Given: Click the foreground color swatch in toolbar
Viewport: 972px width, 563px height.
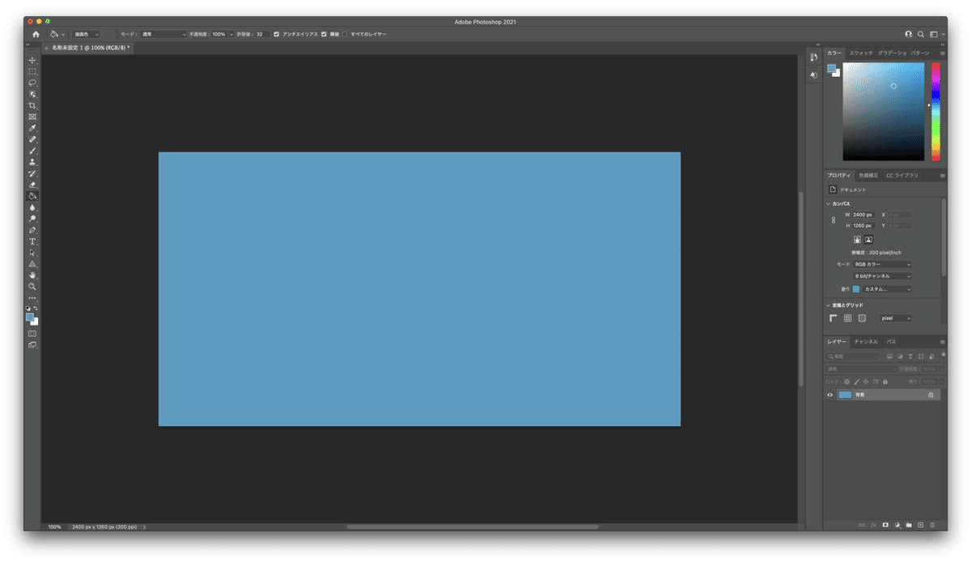Looking at the screenshot, I should coord(30,318).
